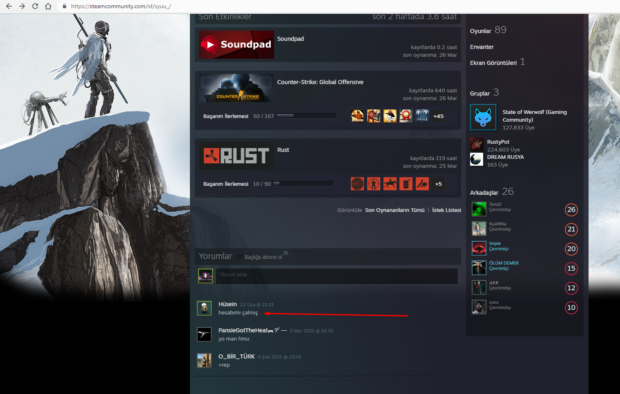
Task: Open third CS:GO achievement icon with 250
Action: click(390, 116)
